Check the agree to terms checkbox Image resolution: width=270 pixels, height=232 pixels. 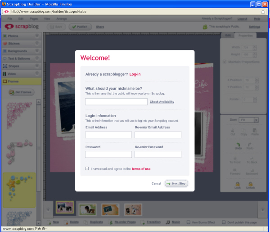pos(87,168)
